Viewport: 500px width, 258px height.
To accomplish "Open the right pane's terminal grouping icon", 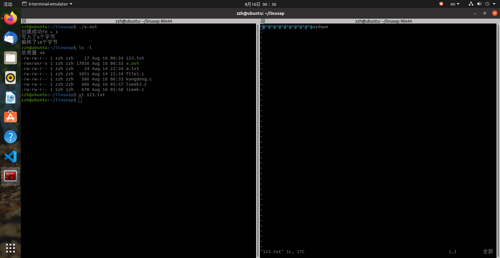I will coord(263,21).
